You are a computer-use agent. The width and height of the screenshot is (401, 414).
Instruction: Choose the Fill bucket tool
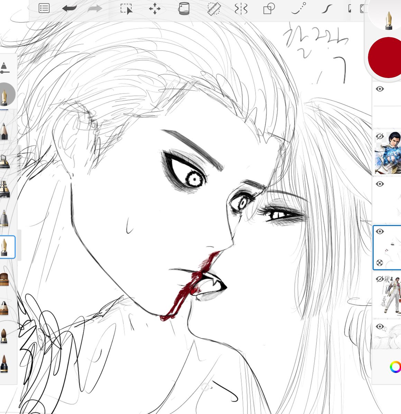click(184, 9)
